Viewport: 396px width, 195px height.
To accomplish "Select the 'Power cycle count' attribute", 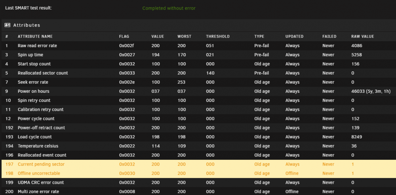I will (36, 119).
